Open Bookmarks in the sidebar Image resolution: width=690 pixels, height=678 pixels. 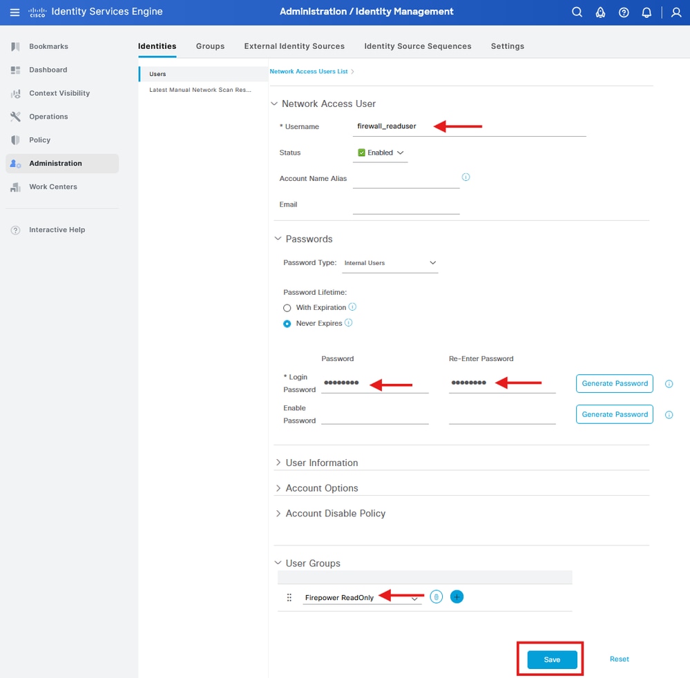coord(62,47)
